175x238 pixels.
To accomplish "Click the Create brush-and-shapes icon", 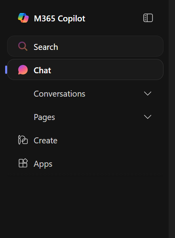I will coord(23,140).
